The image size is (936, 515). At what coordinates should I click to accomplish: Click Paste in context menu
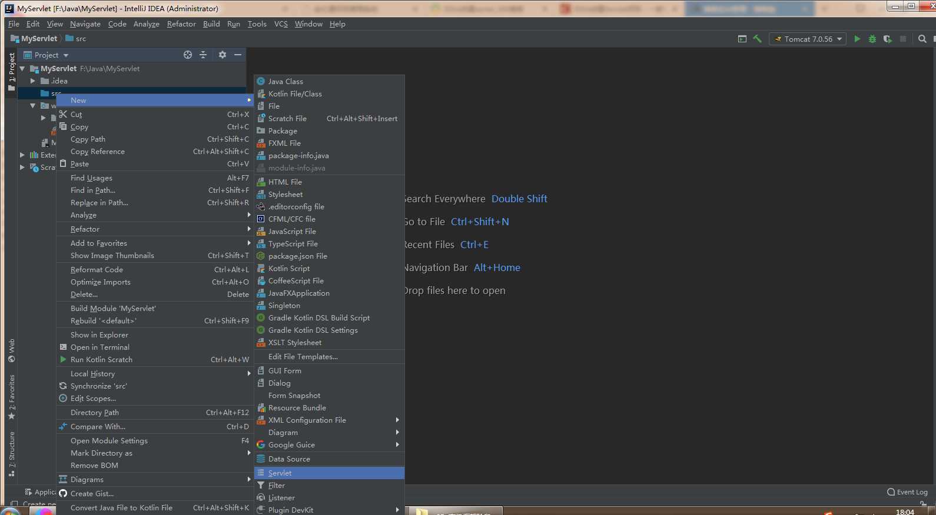tap(154, 164)
